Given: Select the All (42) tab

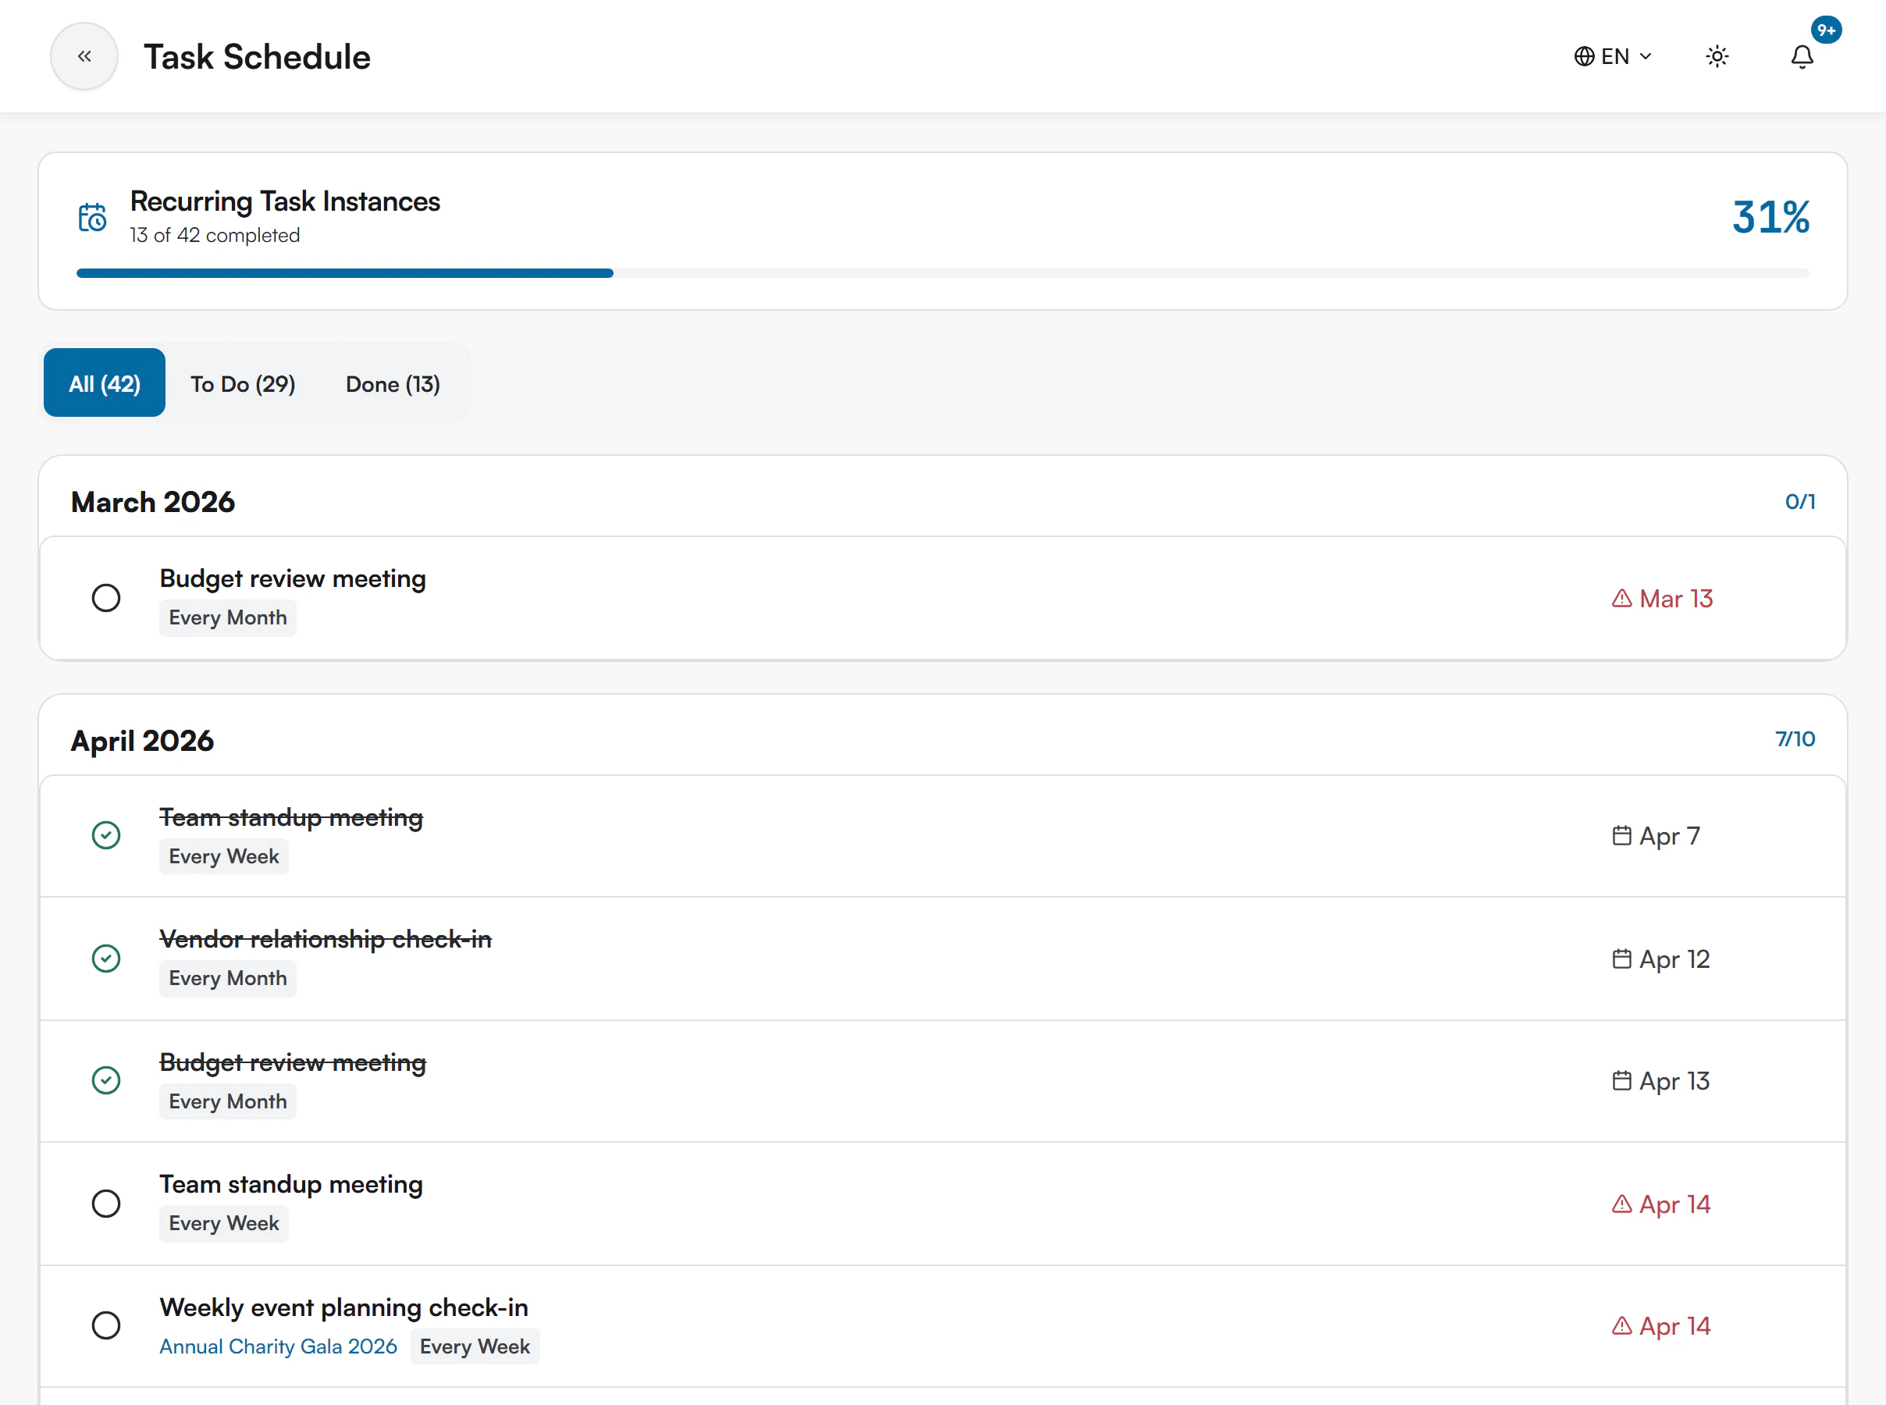Looking at the screenshot, I should (x=105, y=382).
